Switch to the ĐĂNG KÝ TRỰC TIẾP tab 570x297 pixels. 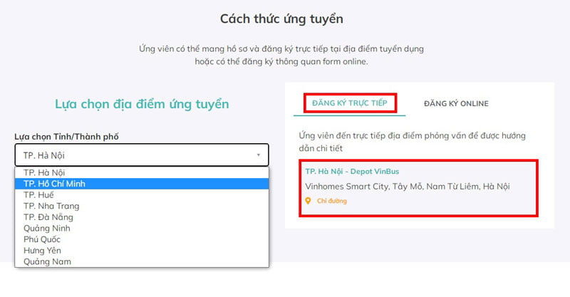[x=350, y=103]
